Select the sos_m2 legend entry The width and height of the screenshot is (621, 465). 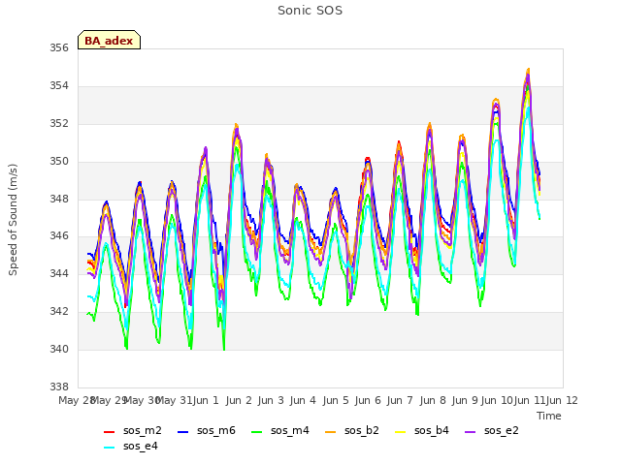pos(133,430)
